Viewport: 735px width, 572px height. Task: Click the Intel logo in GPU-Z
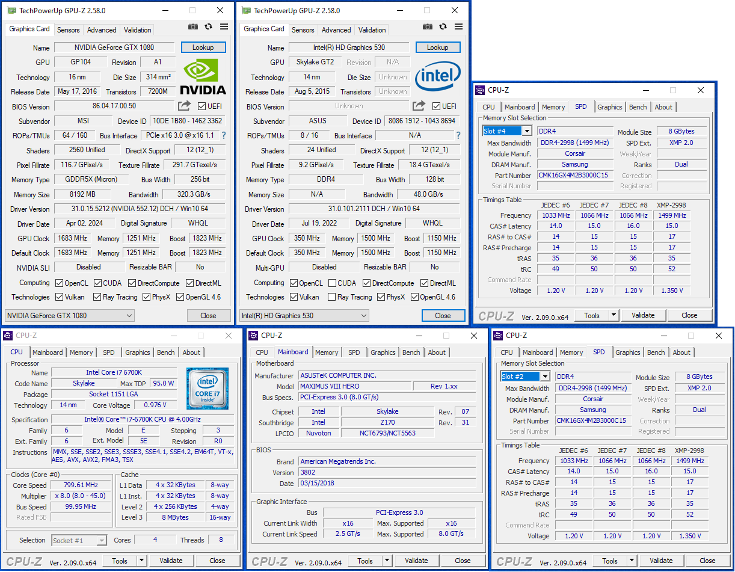tap(438, 77)
